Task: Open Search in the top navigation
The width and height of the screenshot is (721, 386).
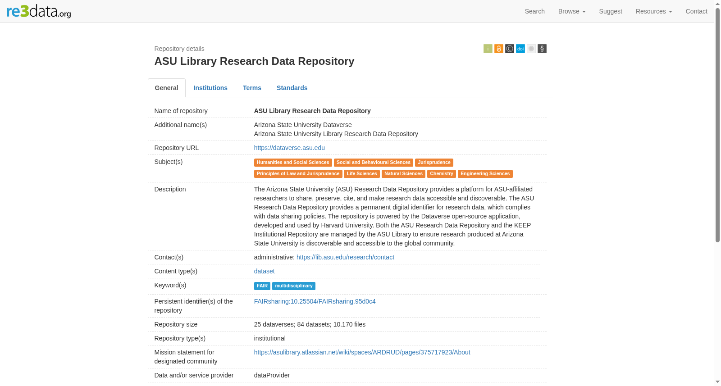Action: click(534, 11)
